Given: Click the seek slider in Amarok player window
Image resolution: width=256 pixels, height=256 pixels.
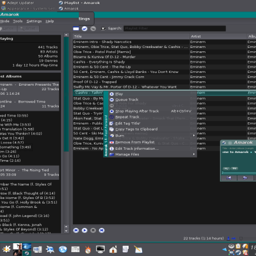Looking at the screenshot, I should [239, 173].
